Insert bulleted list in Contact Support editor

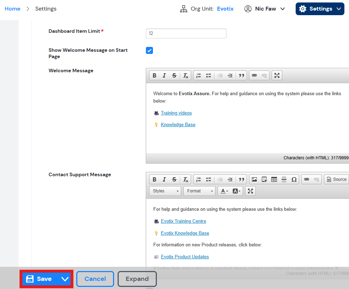coord(208,179)
